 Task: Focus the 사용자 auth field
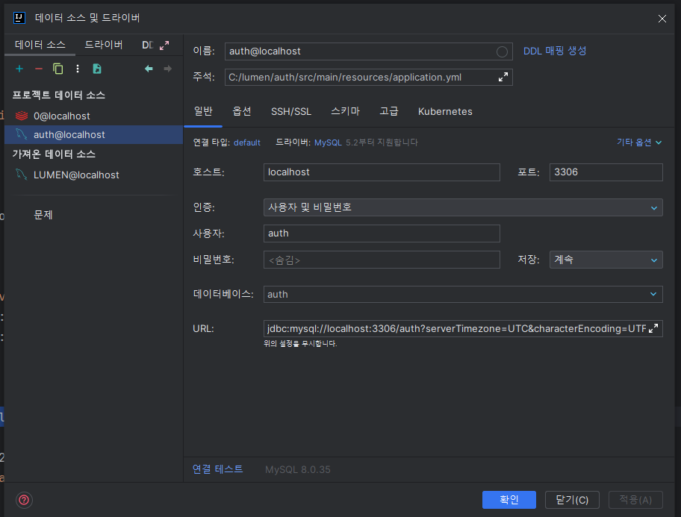click(382, 234)
